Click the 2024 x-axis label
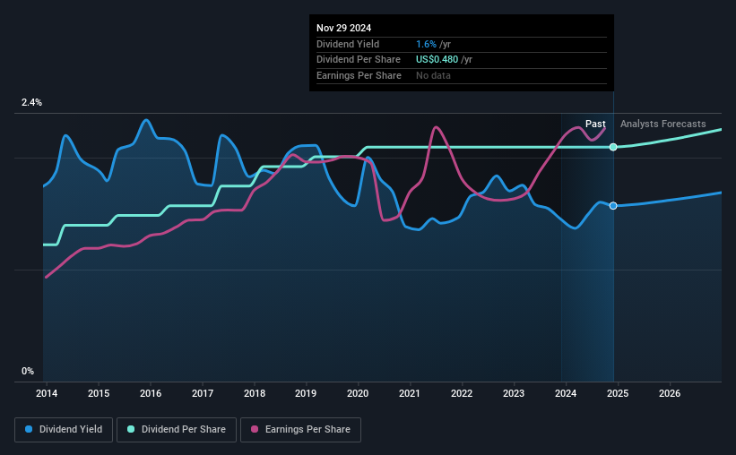This screenshot has width=736, height=455. tap(566, 393)
